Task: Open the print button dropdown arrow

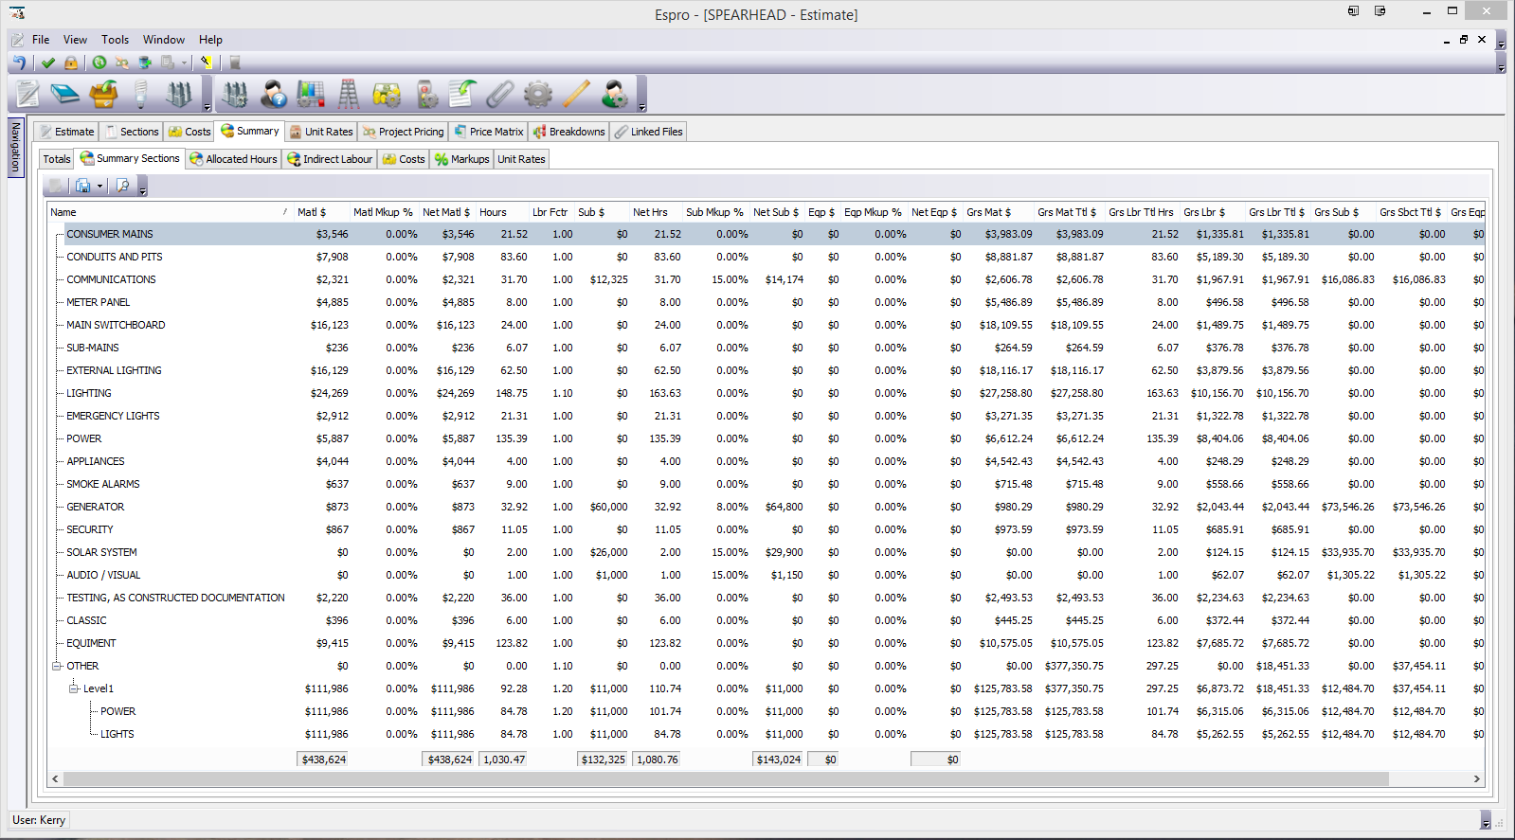Action: click(x=99, y=187)
